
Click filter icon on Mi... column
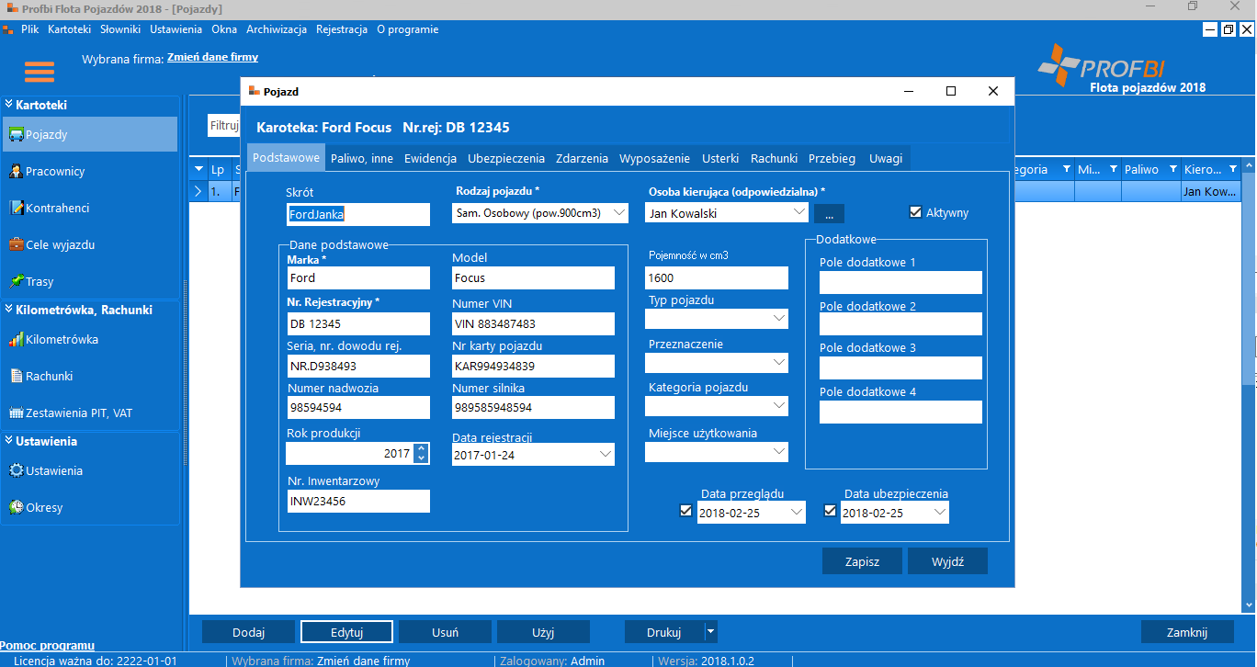coord(1113,169)
